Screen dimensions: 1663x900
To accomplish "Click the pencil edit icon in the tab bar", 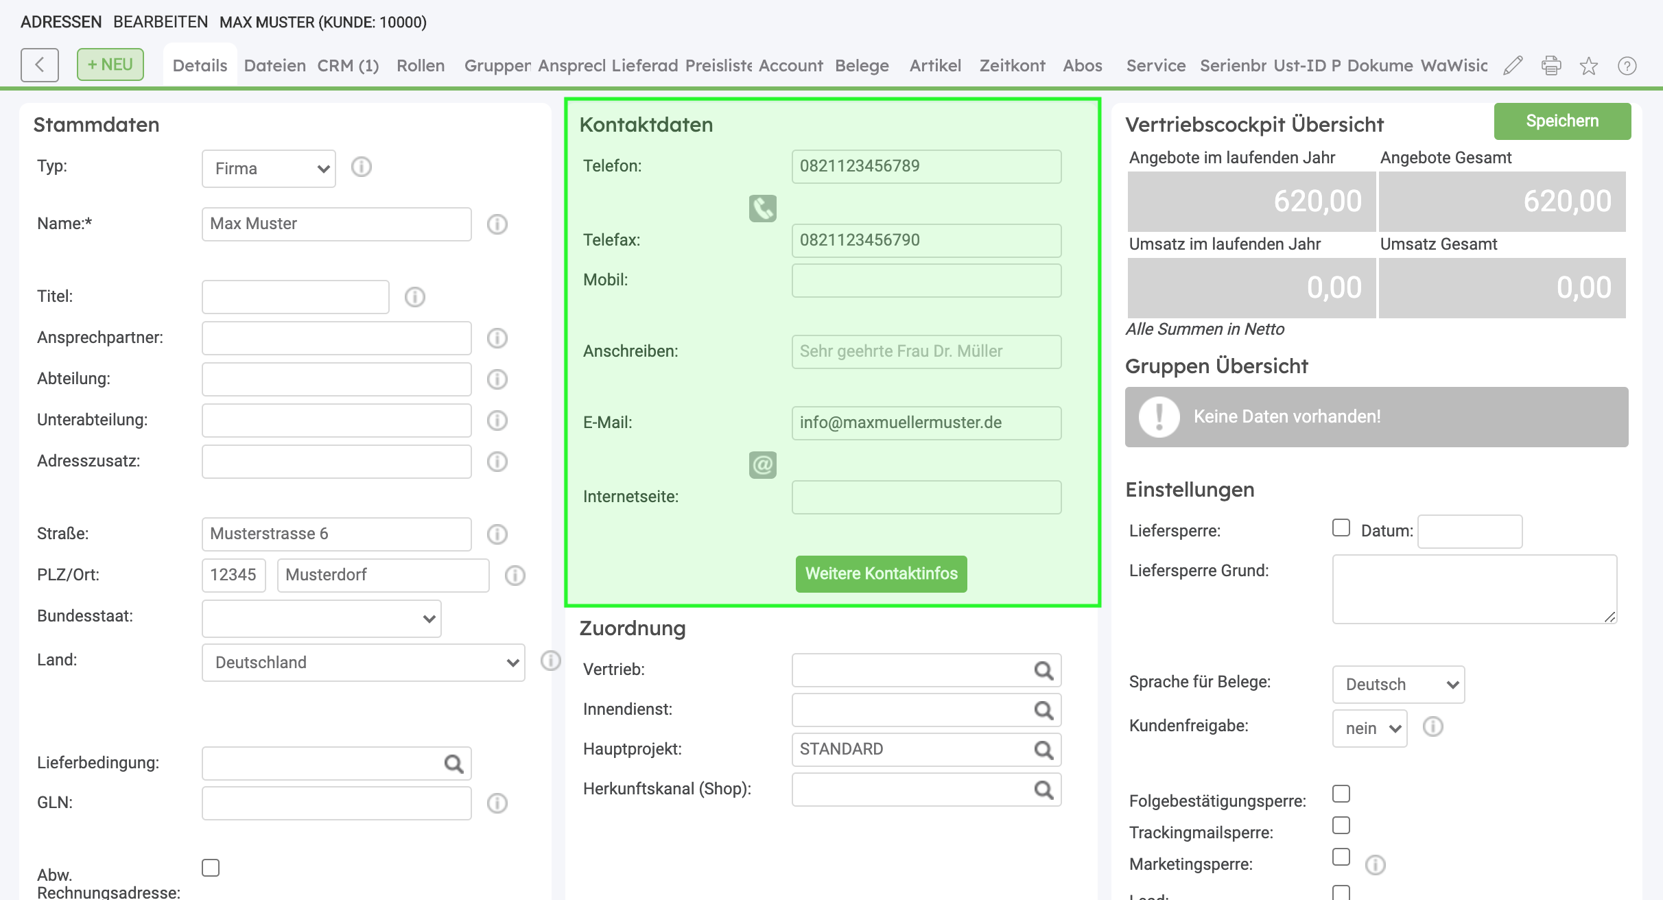I will (x=1513, y=65).
